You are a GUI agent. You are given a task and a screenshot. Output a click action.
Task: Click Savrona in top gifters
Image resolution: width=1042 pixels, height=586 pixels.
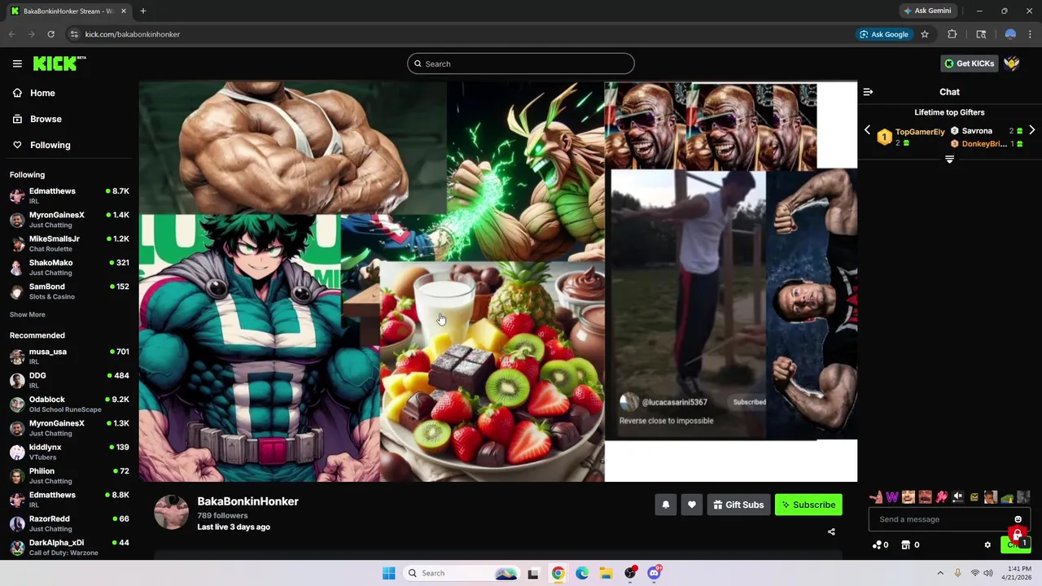[x=977, y=130]
